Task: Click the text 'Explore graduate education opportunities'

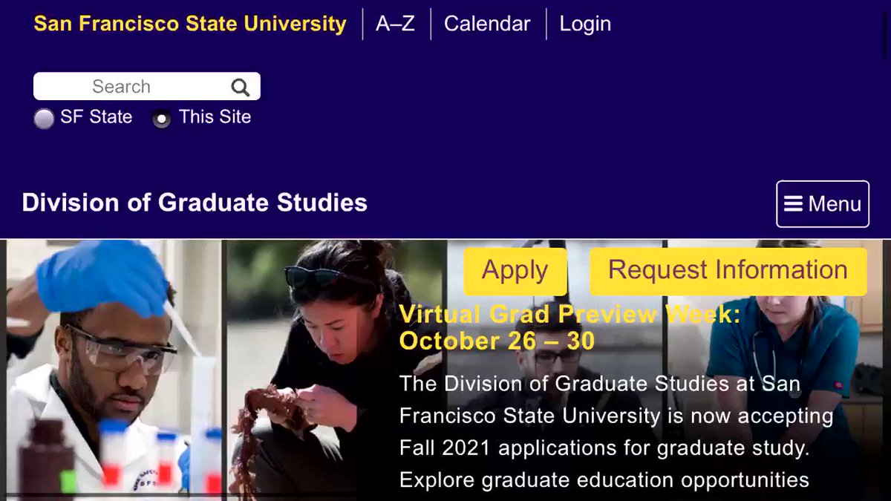Action: coord(604,479)
